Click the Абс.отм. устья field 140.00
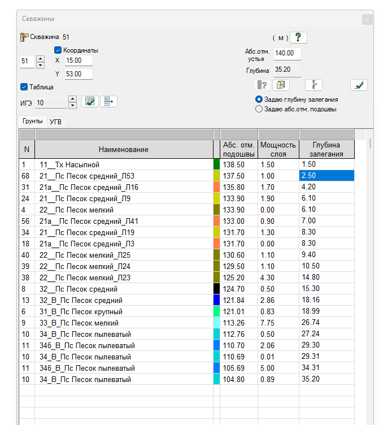 287,53
